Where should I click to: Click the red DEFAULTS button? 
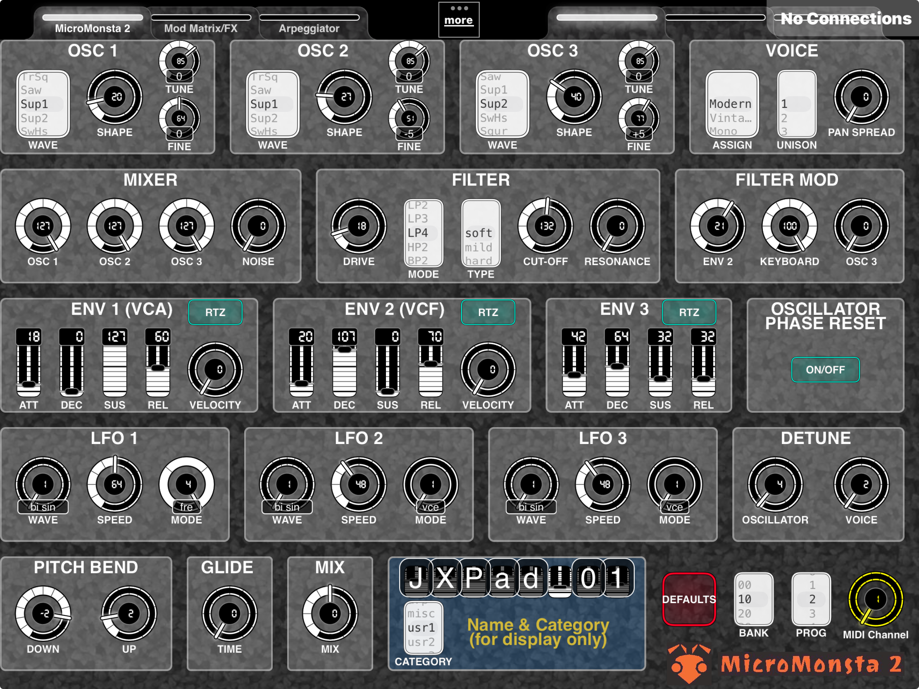click(689, 599)
